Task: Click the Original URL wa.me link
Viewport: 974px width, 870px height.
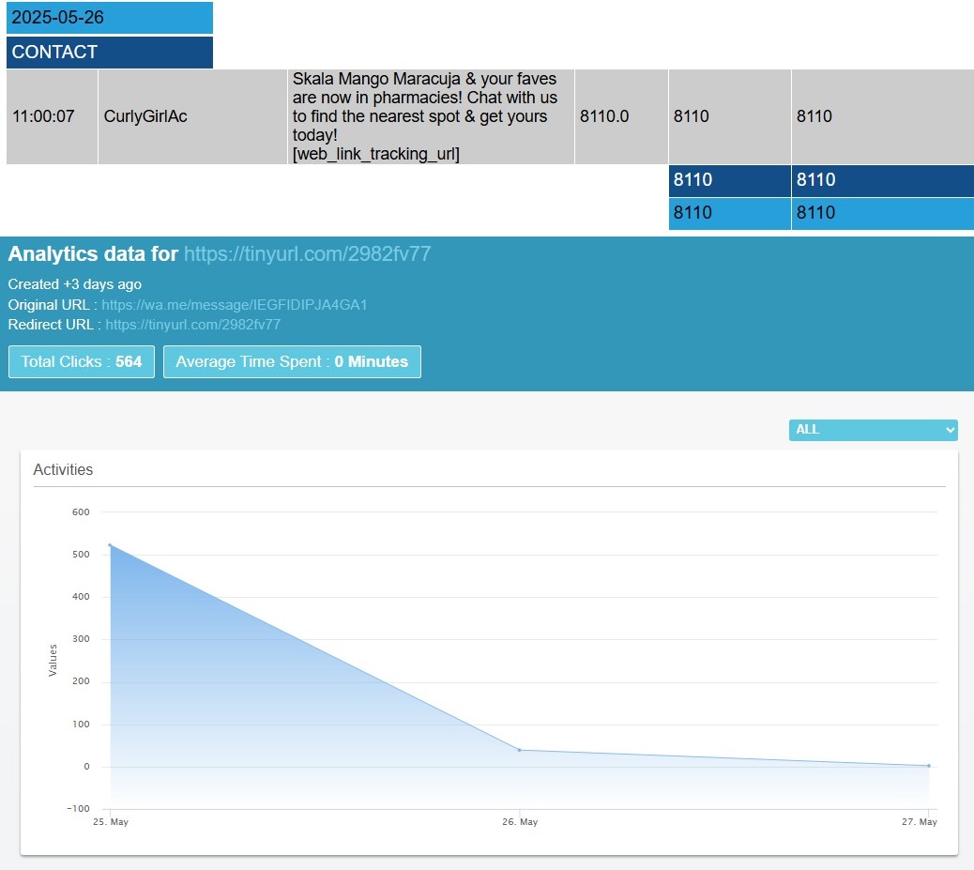Action: tap(234, 305)
